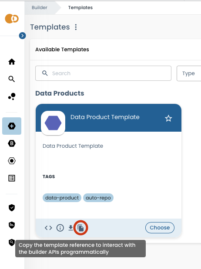Click the magnifier icon in Search field
Screen dimensions: 201x269
click(45, 73)
